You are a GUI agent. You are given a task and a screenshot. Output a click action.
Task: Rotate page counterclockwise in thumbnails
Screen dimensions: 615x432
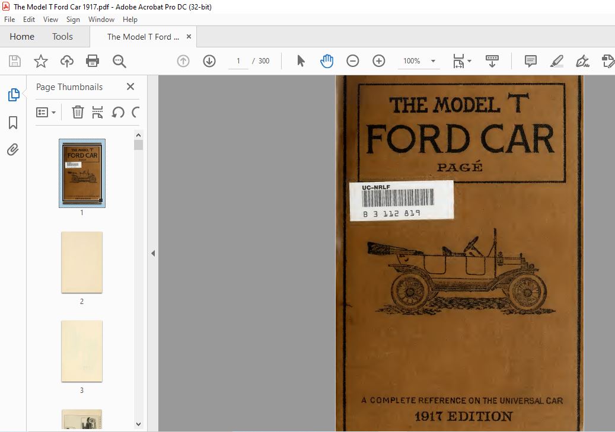(x=117, y=113)
